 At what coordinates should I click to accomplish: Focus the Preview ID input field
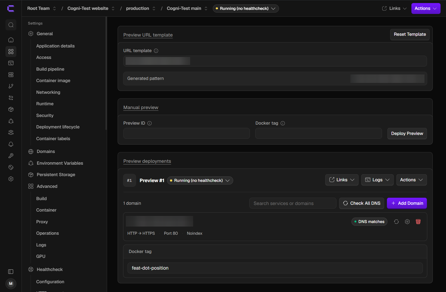pyautogui.click(x=187, y=133)
